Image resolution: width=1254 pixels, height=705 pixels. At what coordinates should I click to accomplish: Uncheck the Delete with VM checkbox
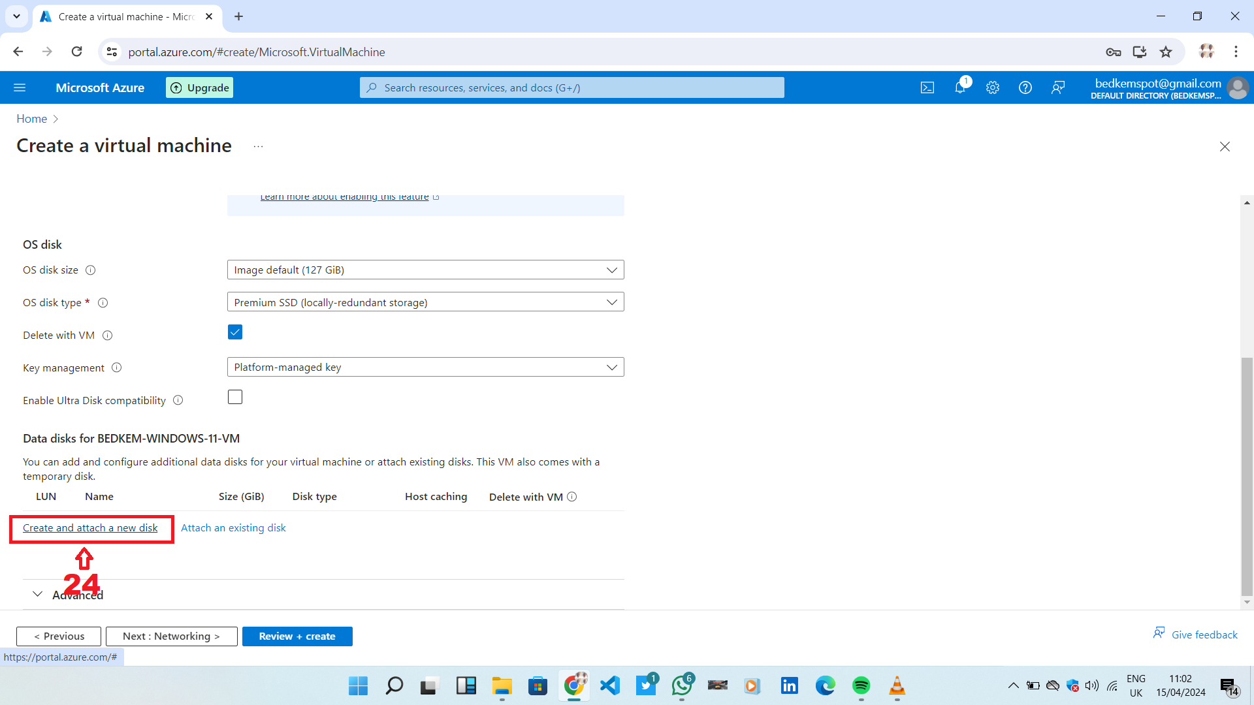[x=235, y=332]
